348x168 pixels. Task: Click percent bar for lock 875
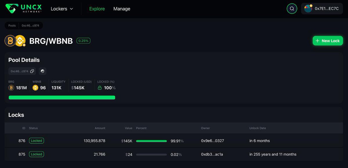point(151,154)
